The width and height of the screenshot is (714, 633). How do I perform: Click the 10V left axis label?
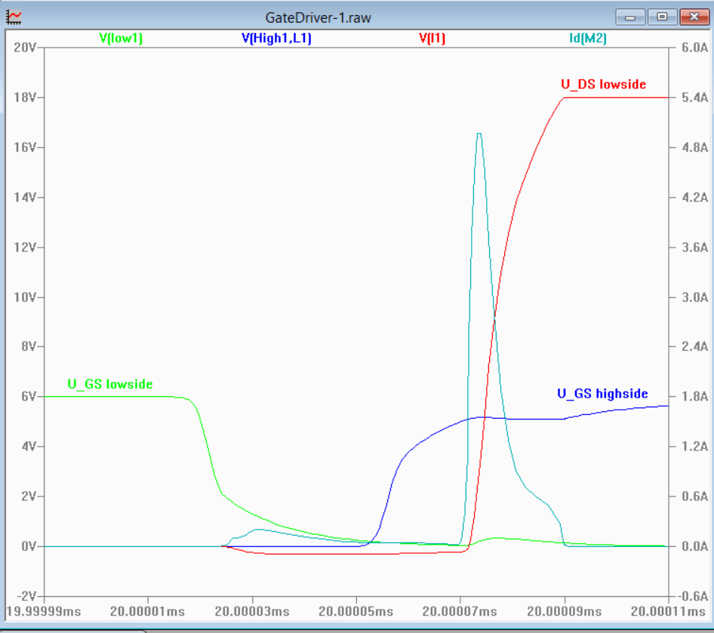point(25,297)
